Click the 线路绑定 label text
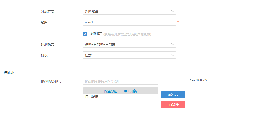Screen dimensions: 269x134 [96, 34]
